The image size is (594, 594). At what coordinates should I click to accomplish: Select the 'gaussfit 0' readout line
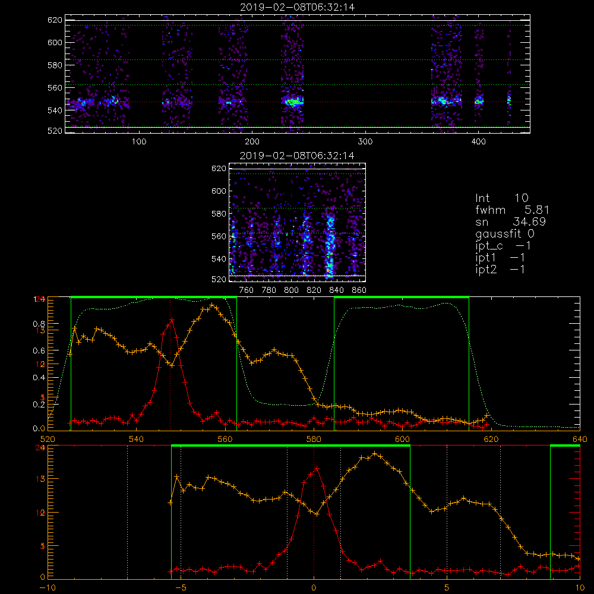coord(505,233)
